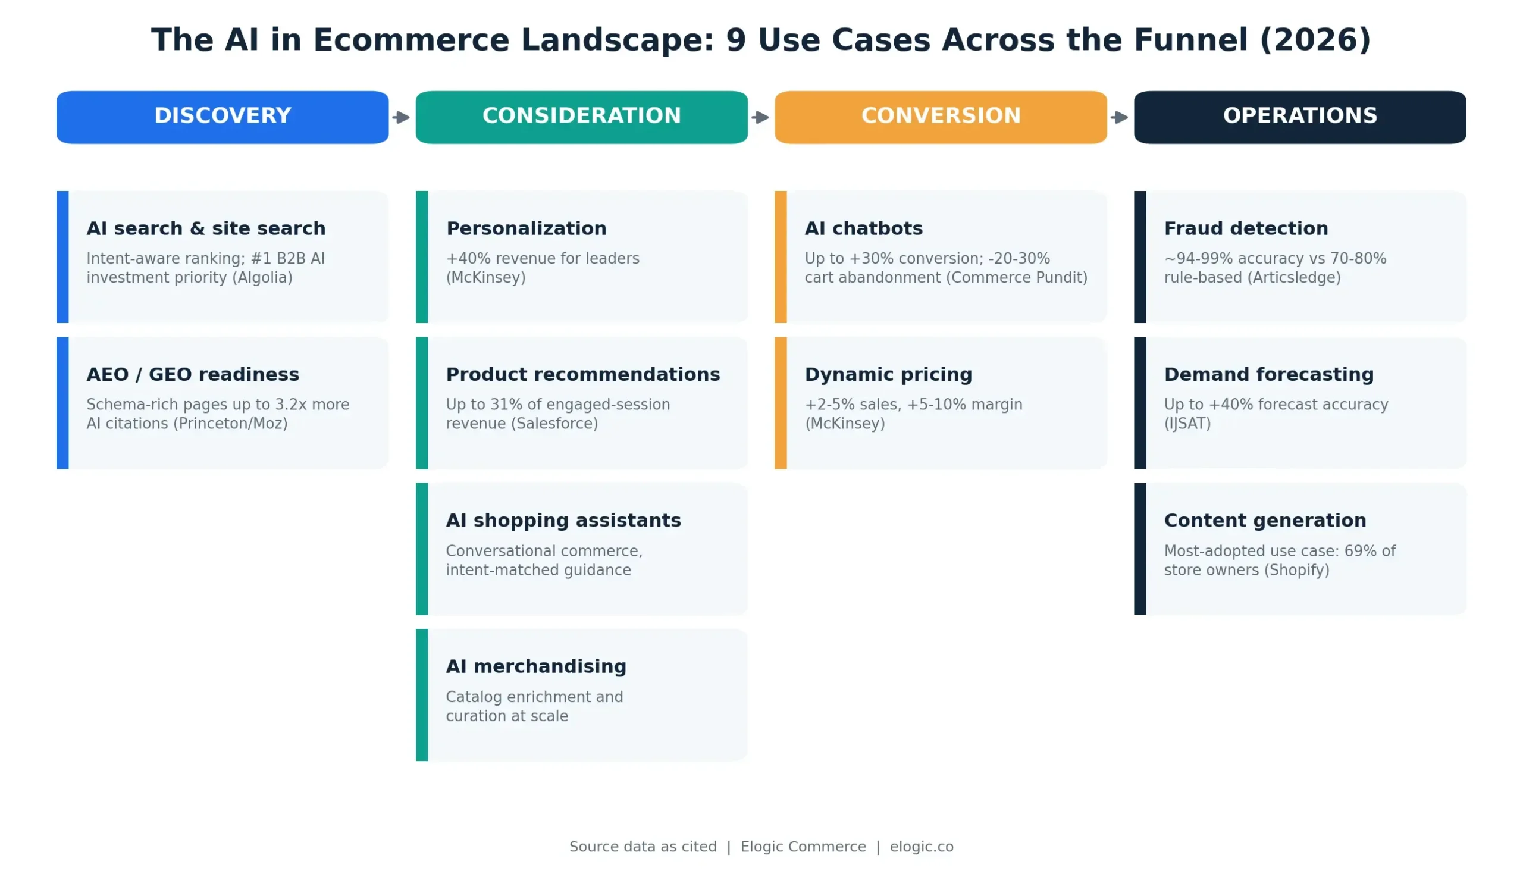Click 'Most-adopted use case: 69%' description
1523x877 pixels.
(x=1279, y=560)
